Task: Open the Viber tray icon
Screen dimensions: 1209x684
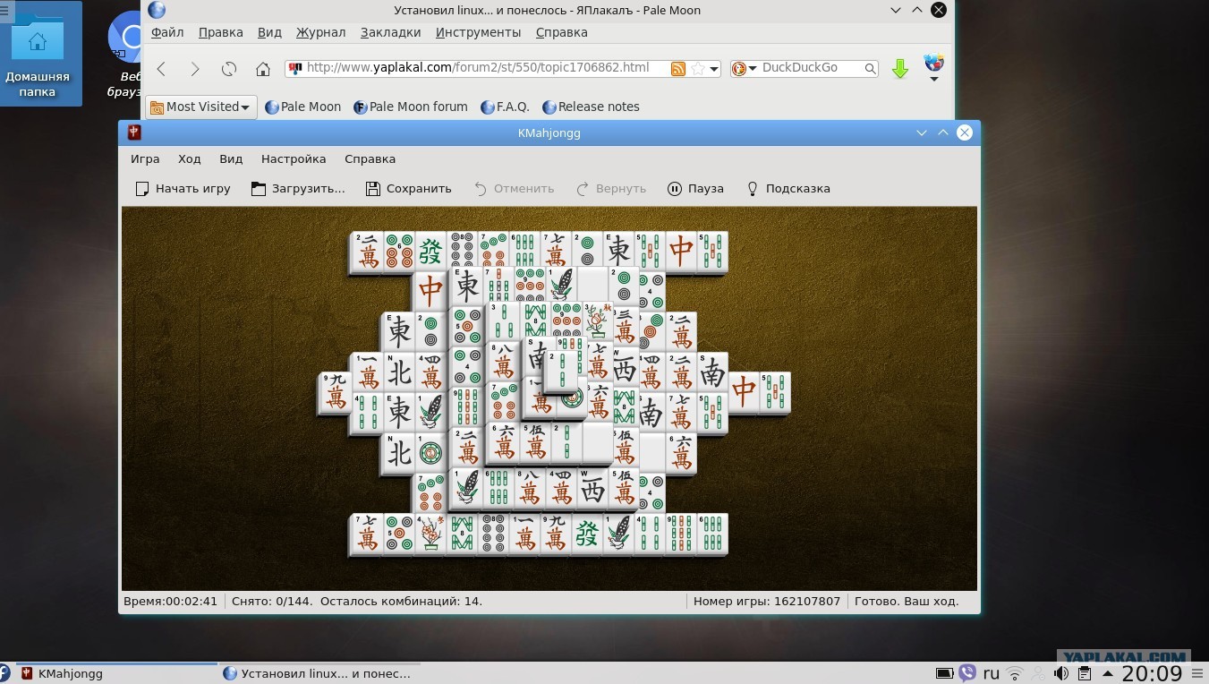Action: click(967, 673)
